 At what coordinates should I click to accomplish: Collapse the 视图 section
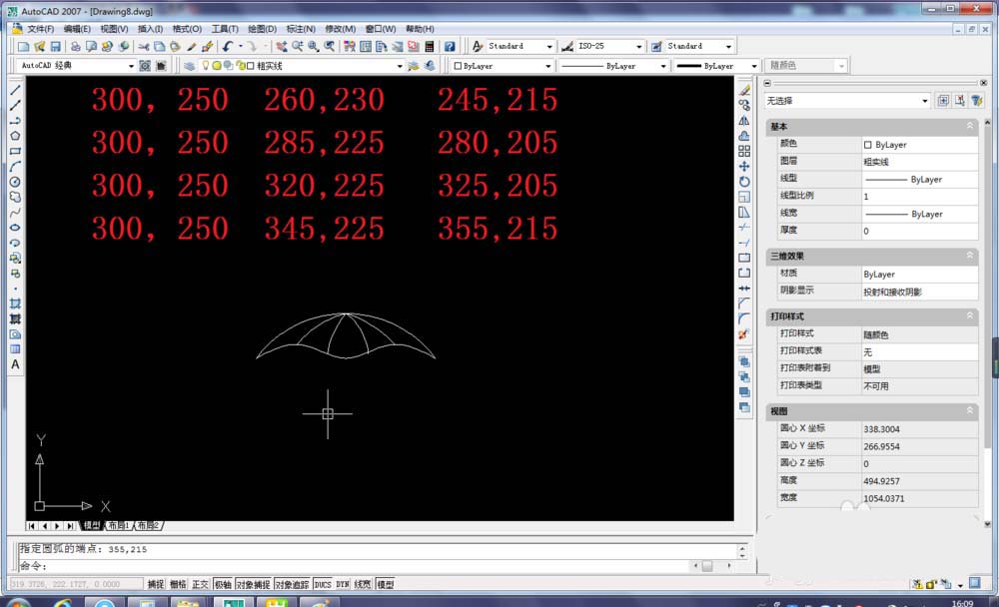tap(970, 411)
